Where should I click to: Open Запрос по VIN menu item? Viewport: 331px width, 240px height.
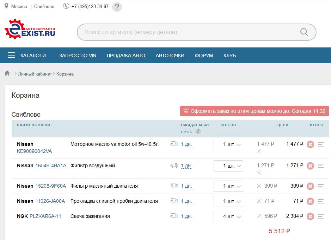tap(78, 56)
